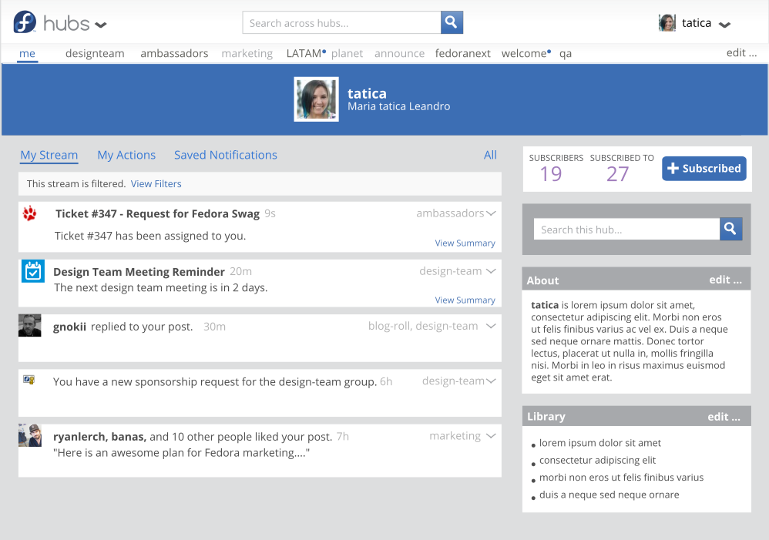This screenshot has width=769, height=540.
Task: Select the 'me' hub tab
Action: 27,53
